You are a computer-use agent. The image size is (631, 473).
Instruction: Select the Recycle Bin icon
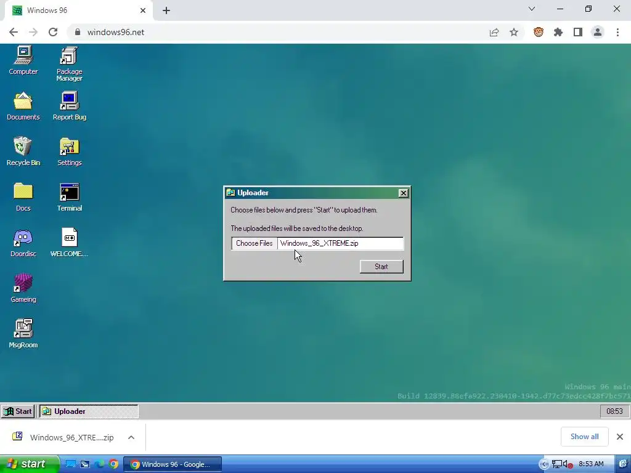(23, 152)
